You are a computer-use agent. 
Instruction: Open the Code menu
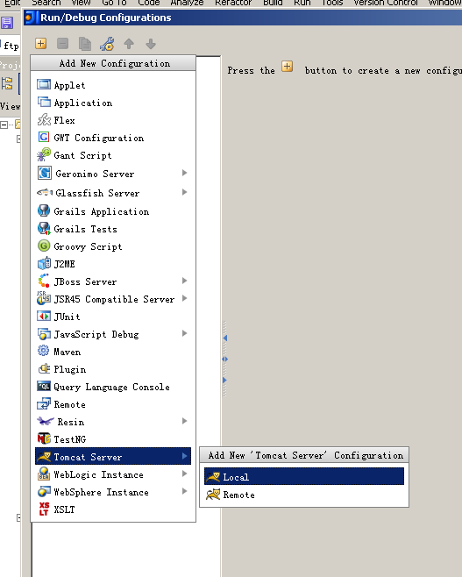click(x=149, y=3)
